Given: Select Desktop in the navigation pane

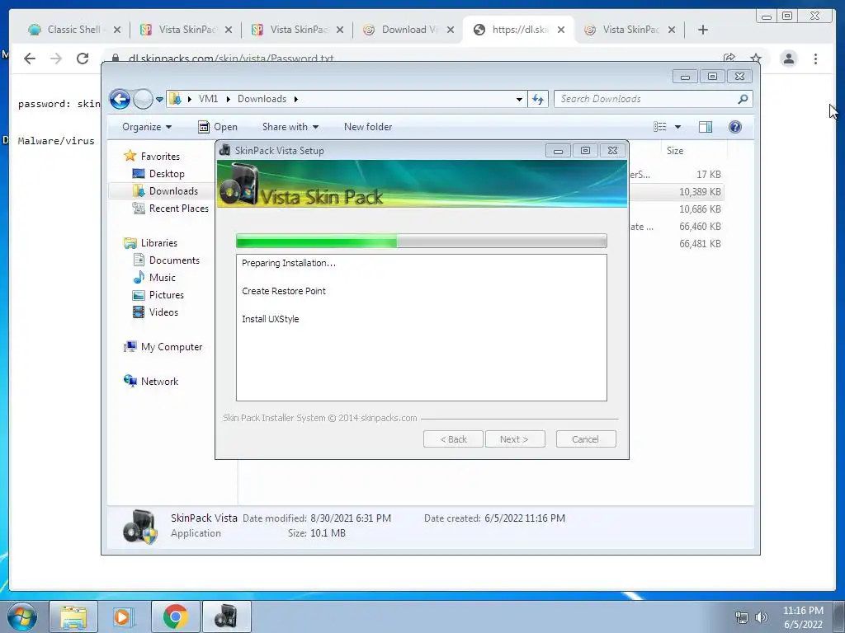Looking at the screenshot, I should (x=158, y=174).
